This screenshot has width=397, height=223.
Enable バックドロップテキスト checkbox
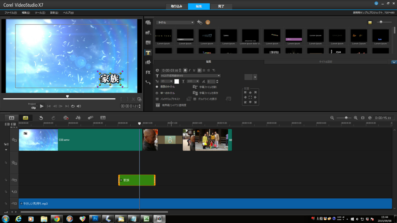157,99
